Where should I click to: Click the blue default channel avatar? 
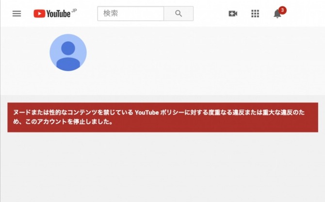click(x=68, y=52)
